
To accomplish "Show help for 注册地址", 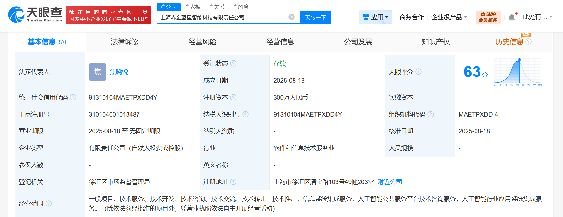I will pyautogui.click(x=233, y=182).
